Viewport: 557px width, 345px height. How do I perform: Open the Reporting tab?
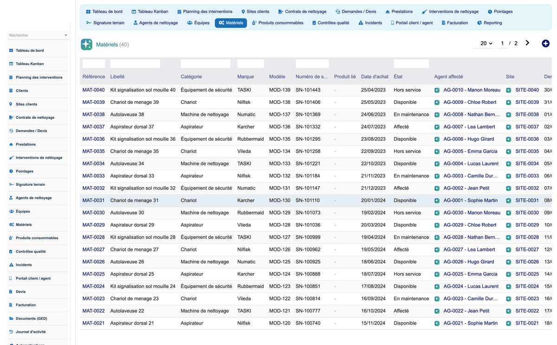click(489, 23)
